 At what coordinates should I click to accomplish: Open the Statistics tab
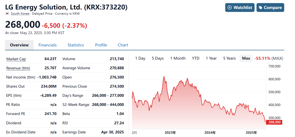[x=76, y=45]
